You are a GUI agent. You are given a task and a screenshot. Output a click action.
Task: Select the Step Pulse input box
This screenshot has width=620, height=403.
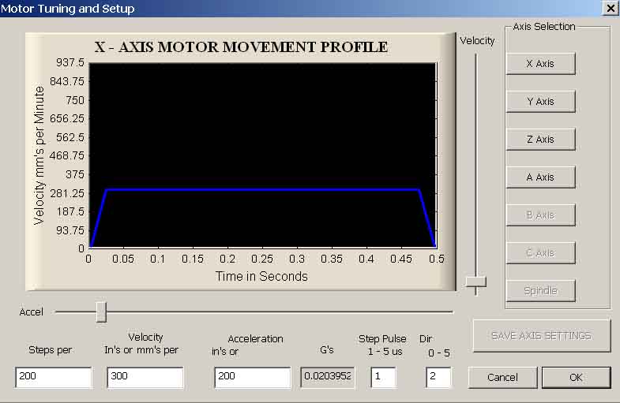383,378
